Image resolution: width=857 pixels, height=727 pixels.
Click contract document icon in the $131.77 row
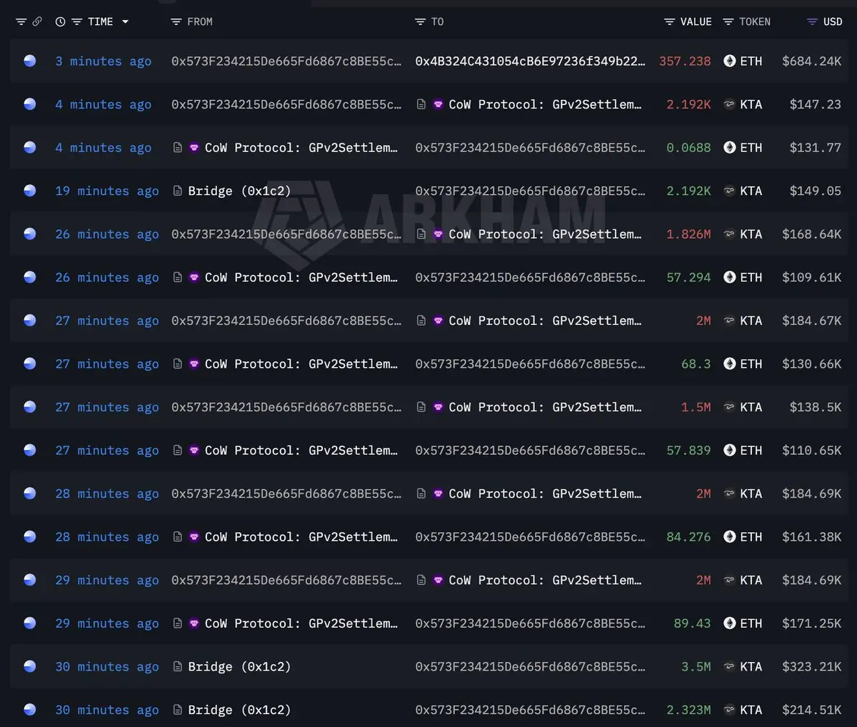(x=178, y=148)
